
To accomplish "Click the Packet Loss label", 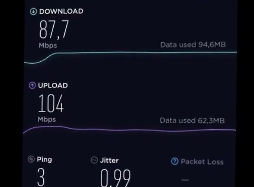I will [x=202, y=162].
